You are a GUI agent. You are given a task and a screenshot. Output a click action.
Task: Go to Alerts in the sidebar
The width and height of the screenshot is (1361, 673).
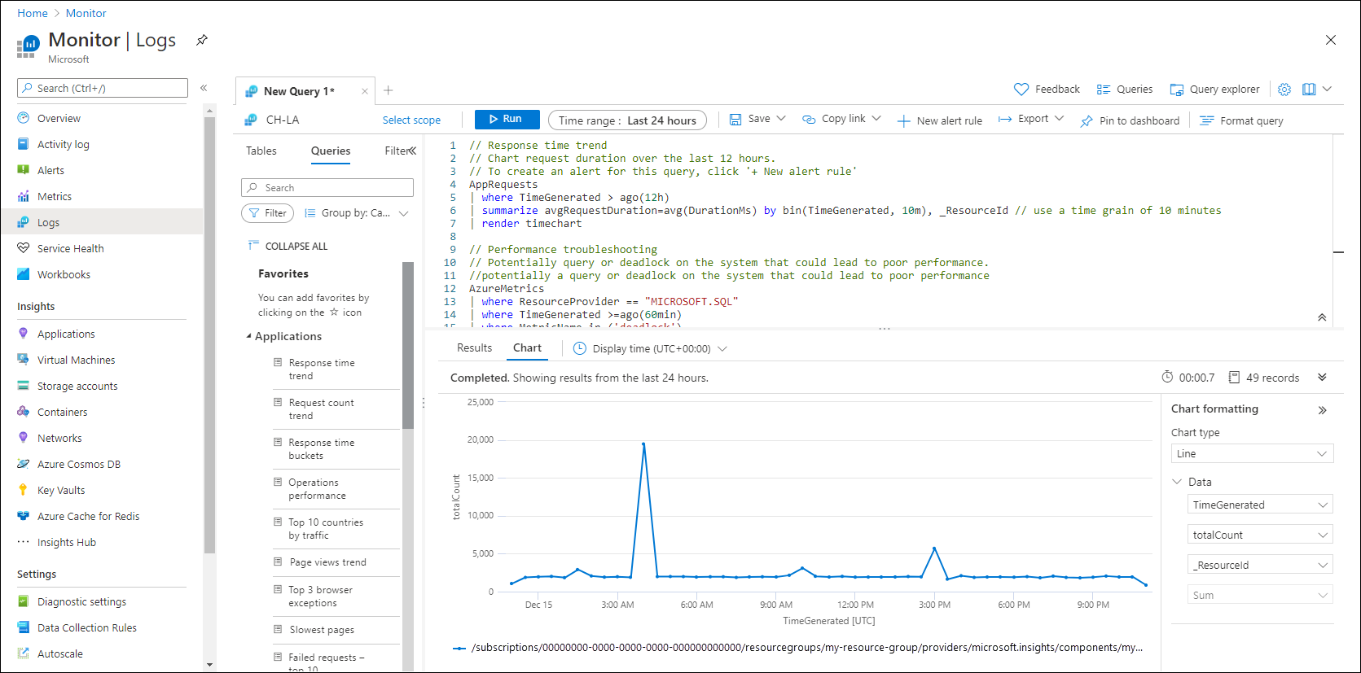[x=50, y=170]
